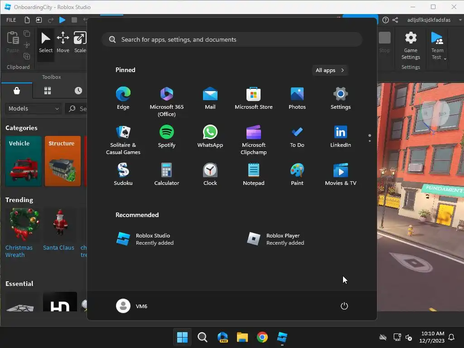
Task: Open Settings from pinned apps
Action: pos(341,98)
